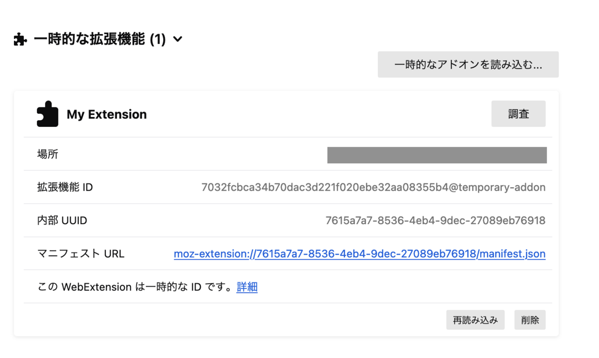Collapse section using chevron after 一時的な拡張機能 (1)
599x358 pixels.
177,39
